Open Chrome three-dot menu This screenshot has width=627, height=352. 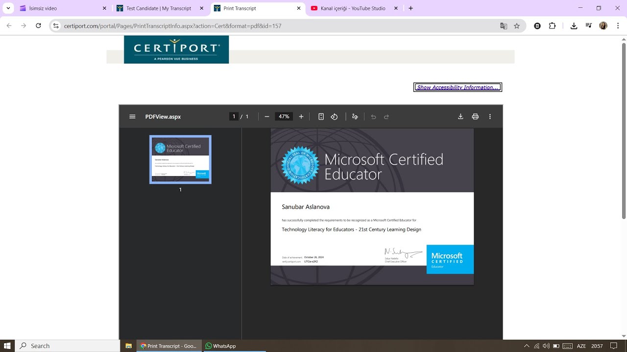(x=618, y=26)
